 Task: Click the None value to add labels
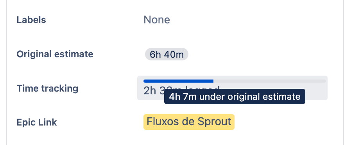pyautogui.click(x=157, y=20)
